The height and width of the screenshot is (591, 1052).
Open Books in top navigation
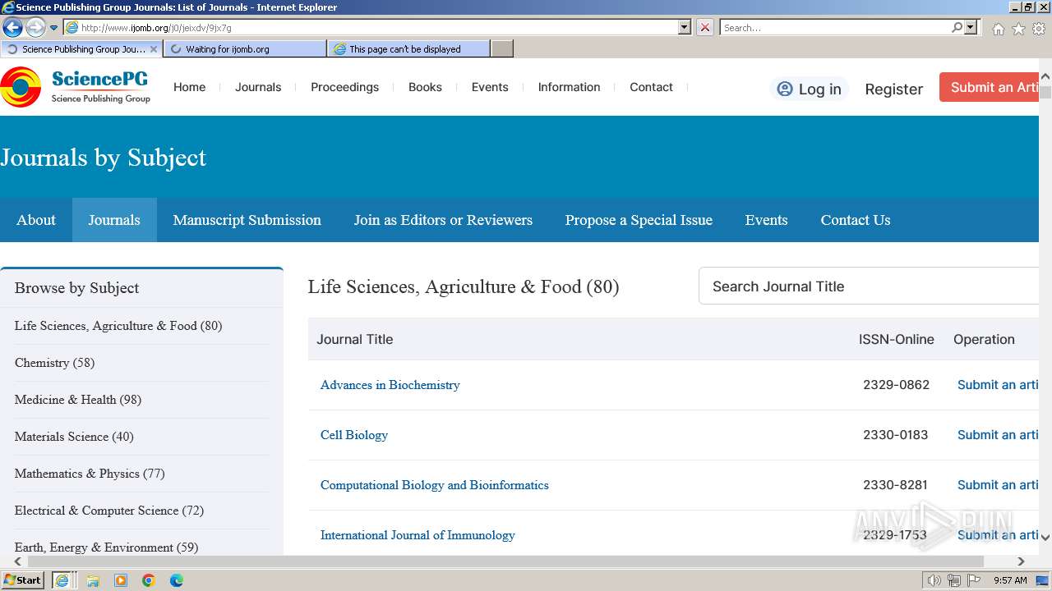click(425, 87)
